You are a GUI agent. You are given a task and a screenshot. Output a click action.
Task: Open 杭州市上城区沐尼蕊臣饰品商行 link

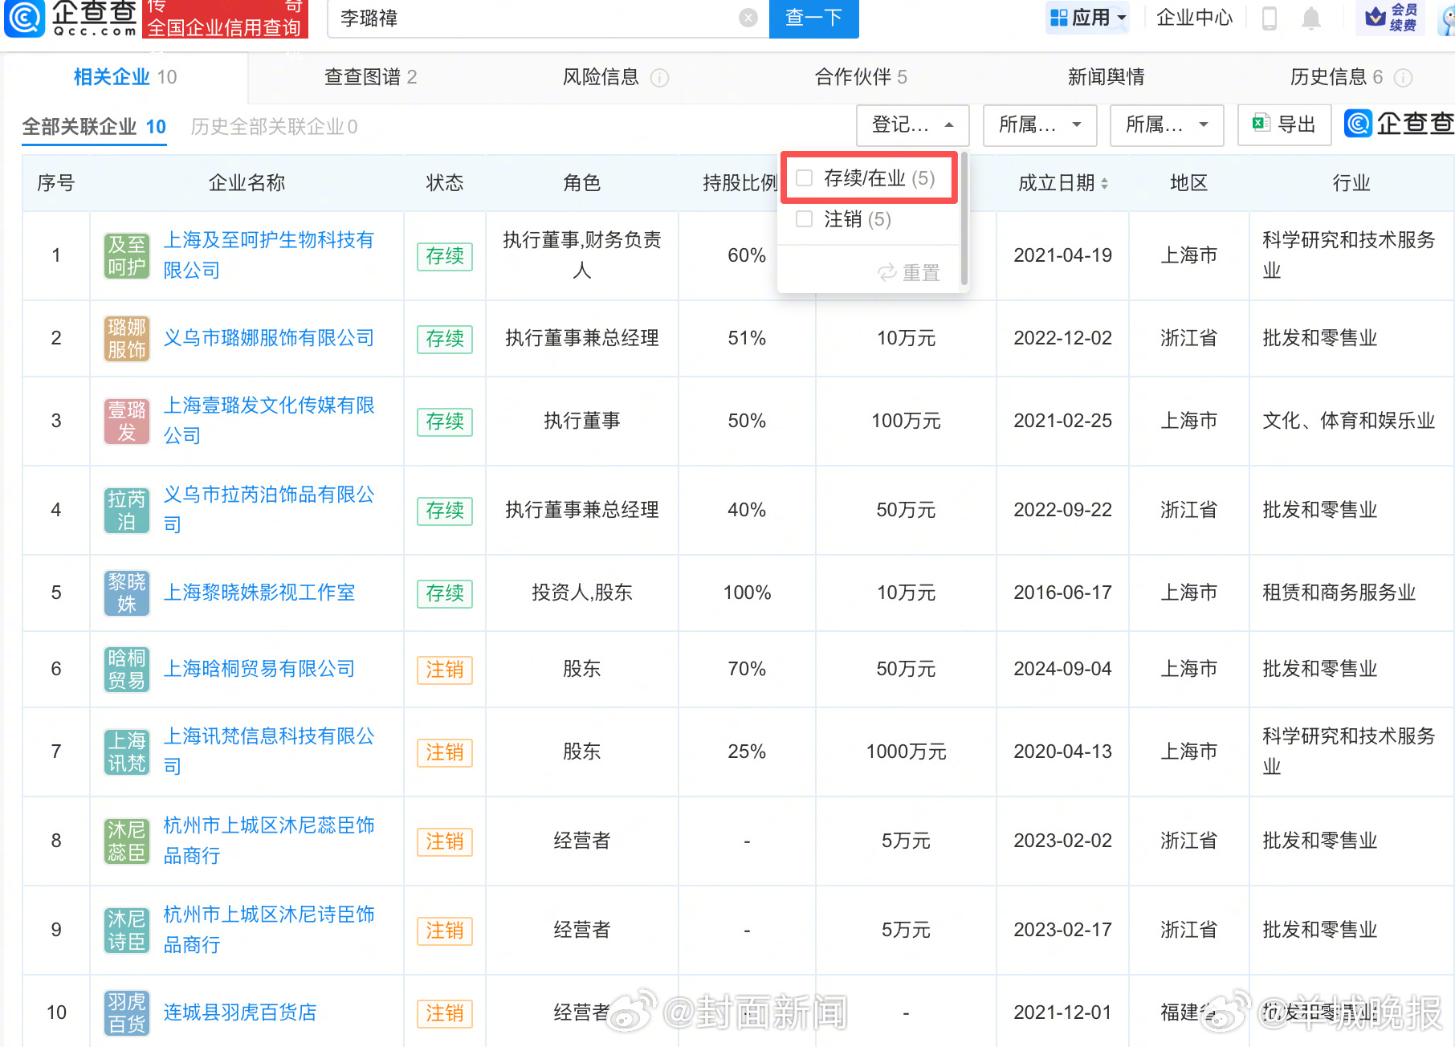(x=269, y=840)
